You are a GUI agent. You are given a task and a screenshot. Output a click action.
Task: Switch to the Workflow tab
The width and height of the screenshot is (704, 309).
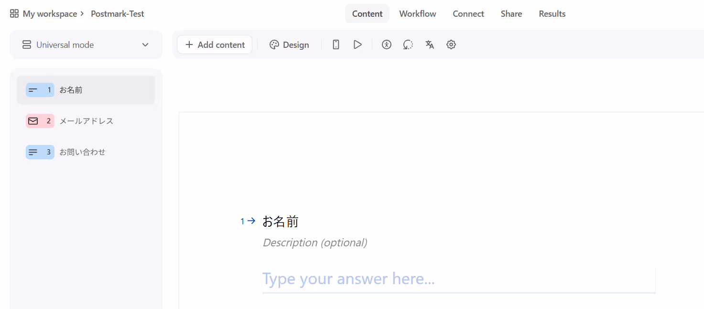pyautogui.click(x=418, y=14)
